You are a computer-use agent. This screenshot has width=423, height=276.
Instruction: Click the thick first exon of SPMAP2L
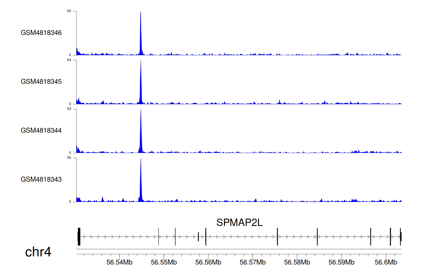(x=79, y=237)
